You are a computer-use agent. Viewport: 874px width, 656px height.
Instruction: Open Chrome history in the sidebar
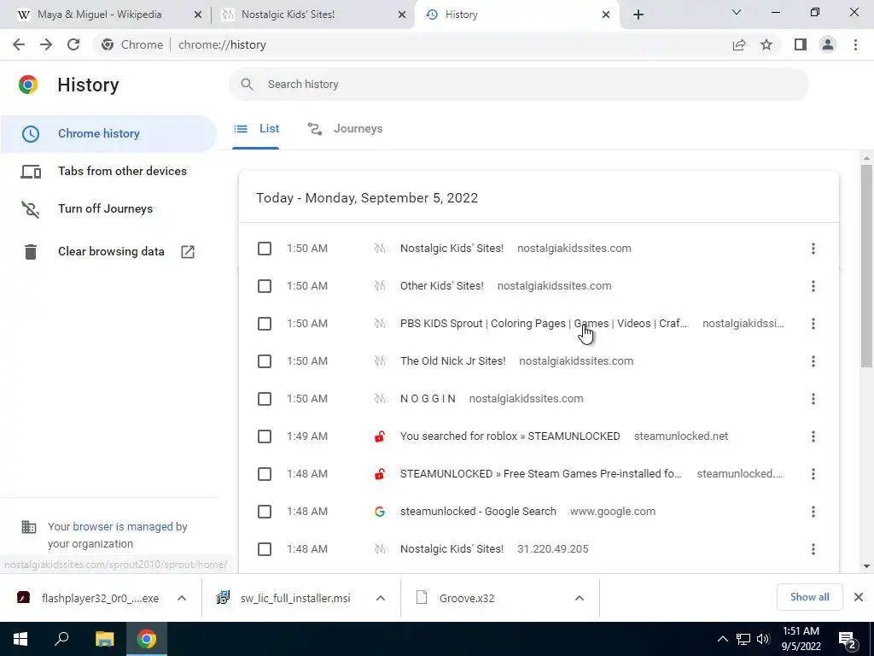click(x=108, y=134)
